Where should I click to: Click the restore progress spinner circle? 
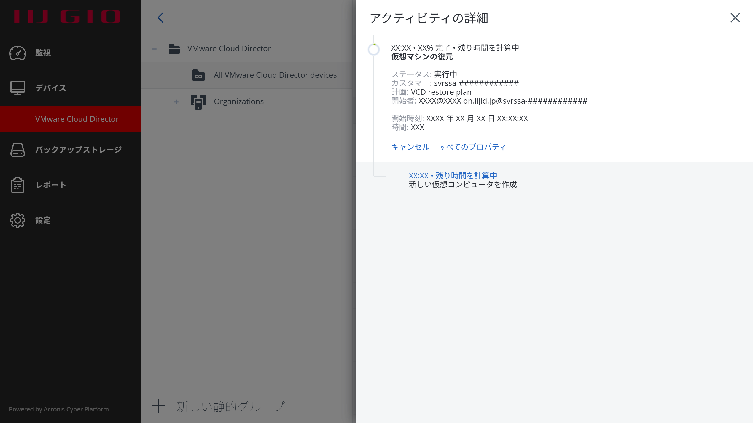(x=373, y=49)
